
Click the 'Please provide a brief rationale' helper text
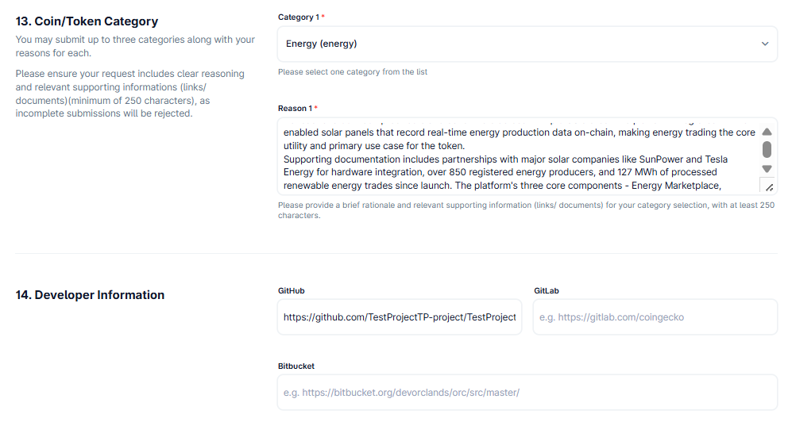(x=526, y=210)
